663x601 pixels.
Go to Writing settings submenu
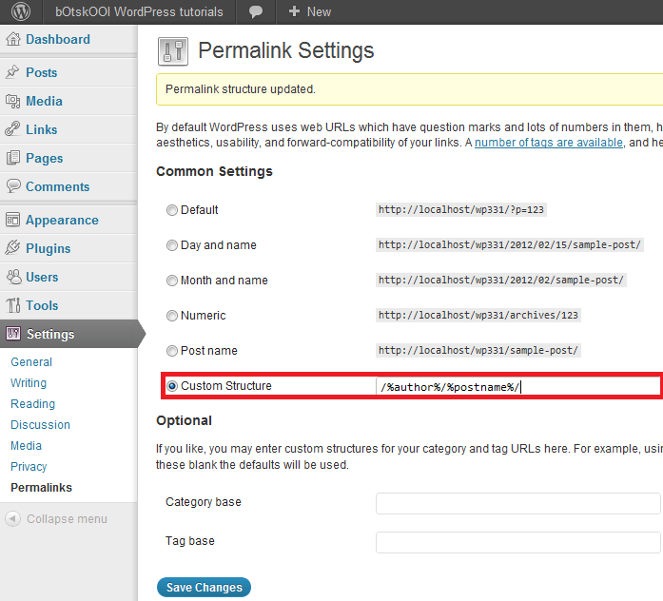point(29,383)
